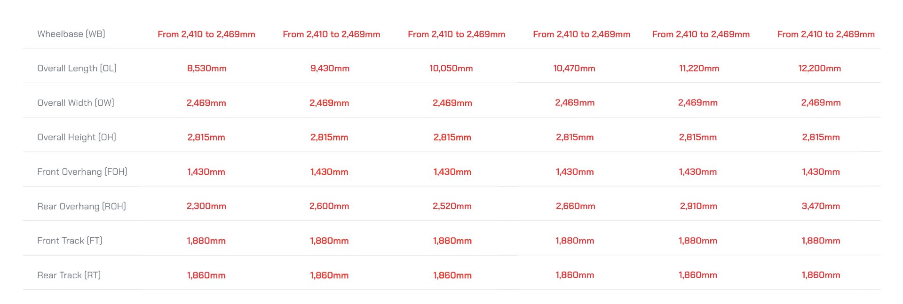Click the Front Overhang (FOH) label
Screen dimensions: 903x304
(82, 171)
